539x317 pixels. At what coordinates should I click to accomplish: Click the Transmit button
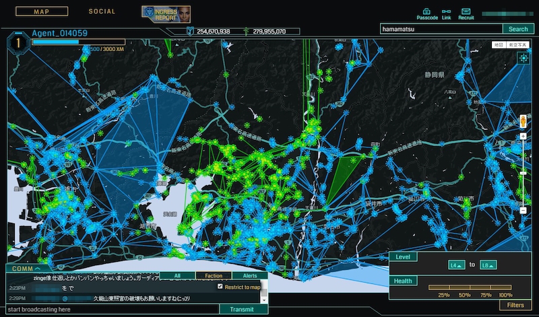(x=242, y=310)
